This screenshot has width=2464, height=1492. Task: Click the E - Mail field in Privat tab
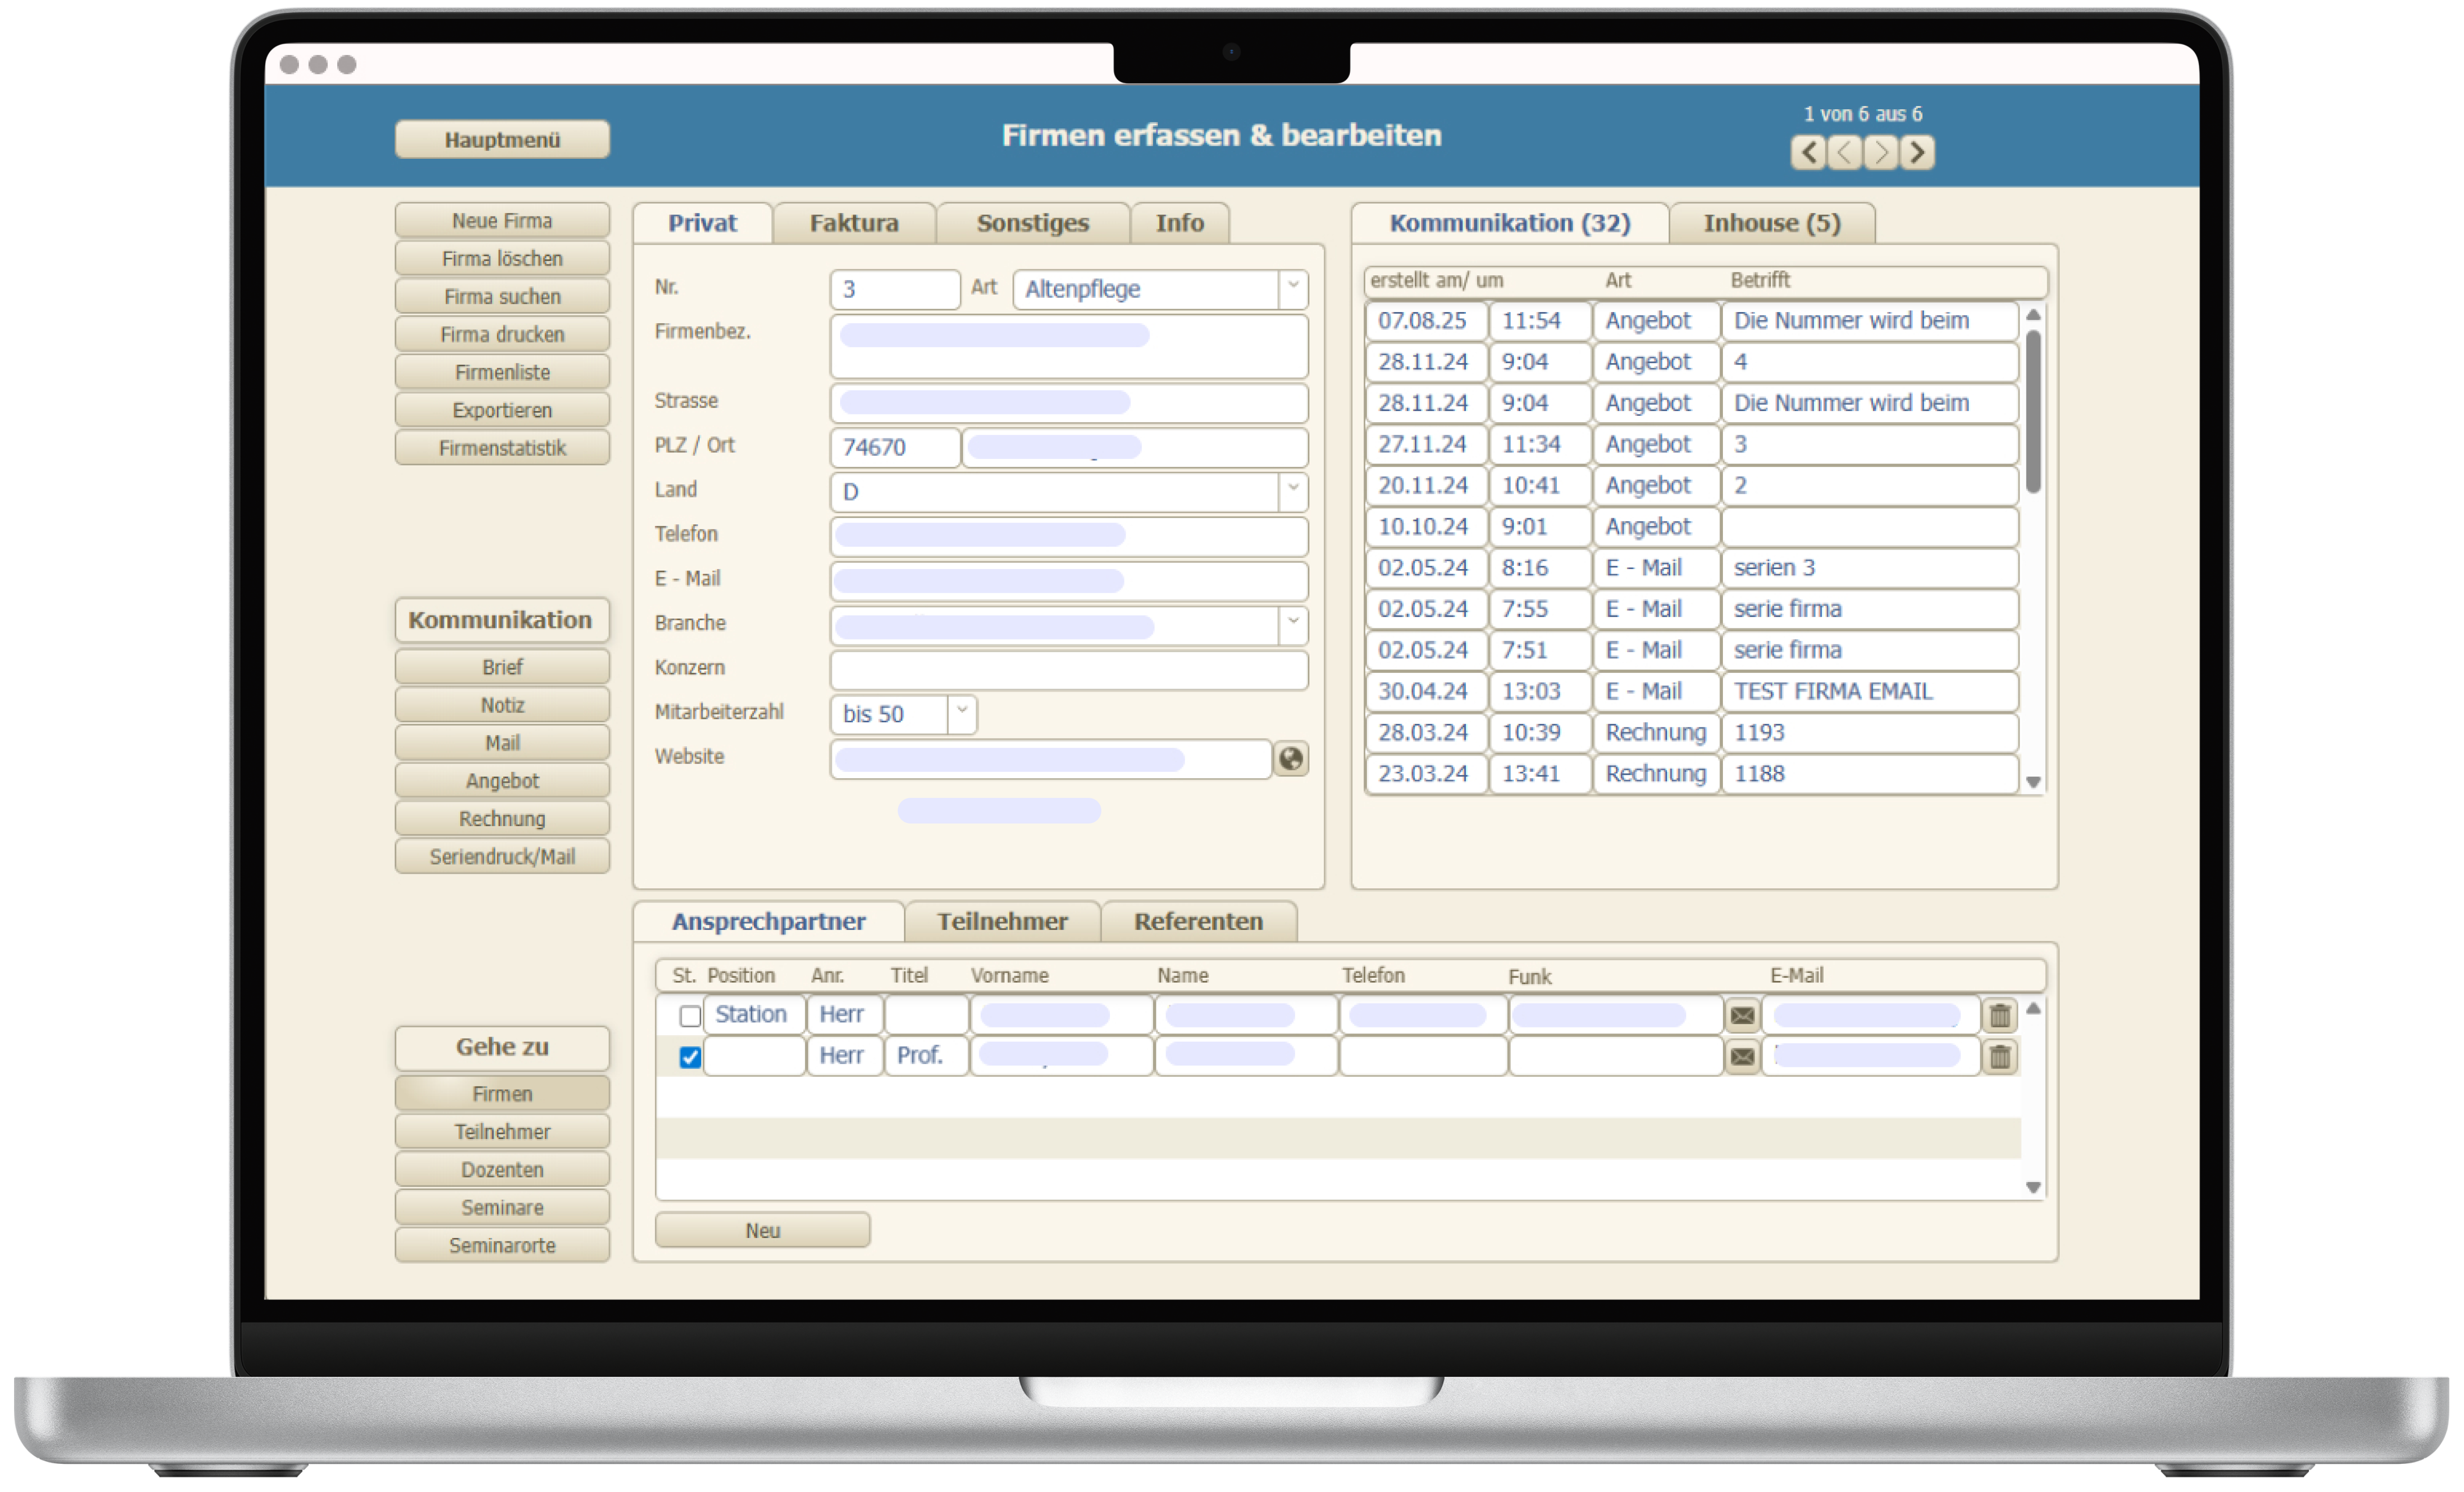coord(1069,580)
